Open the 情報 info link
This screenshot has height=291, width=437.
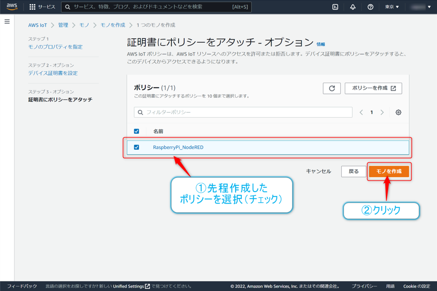(x=321, y=44)
